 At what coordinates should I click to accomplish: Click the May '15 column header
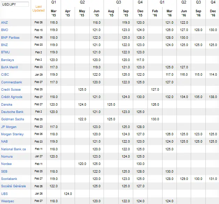(82, 13)
